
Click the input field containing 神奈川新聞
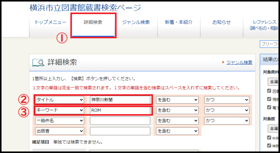(x=120, y=100)
